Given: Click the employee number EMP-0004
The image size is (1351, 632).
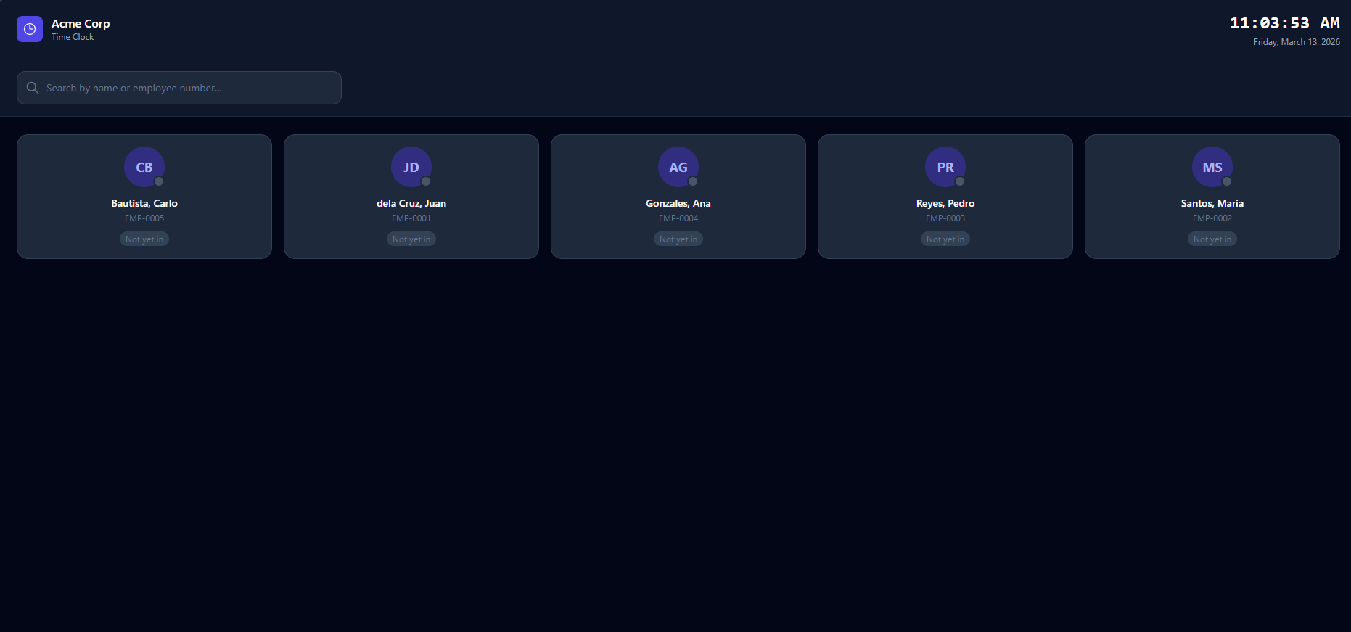Looking at the screenshot, I should (x=678, y=218).
